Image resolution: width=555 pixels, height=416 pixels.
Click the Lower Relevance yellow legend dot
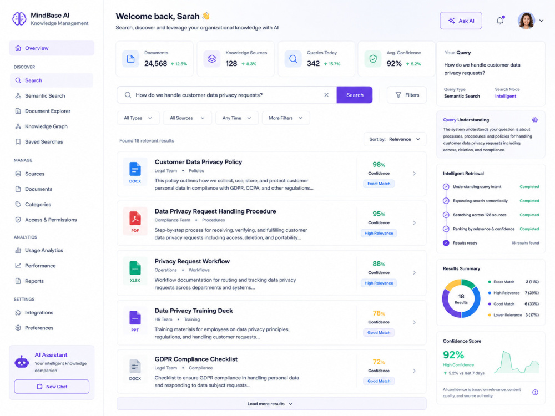[x=490, y=315]
